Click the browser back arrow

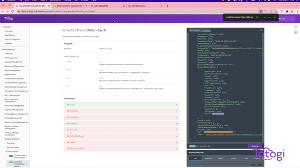[x=3, y=11]
